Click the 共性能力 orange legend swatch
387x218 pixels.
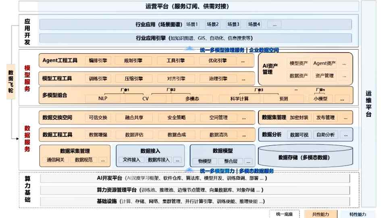319,214
